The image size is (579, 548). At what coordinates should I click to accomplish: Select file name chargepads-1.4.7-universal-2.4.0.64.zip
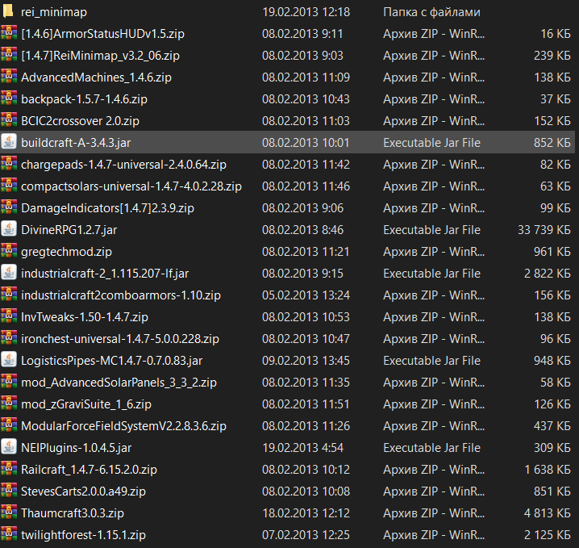click(123, 165)
